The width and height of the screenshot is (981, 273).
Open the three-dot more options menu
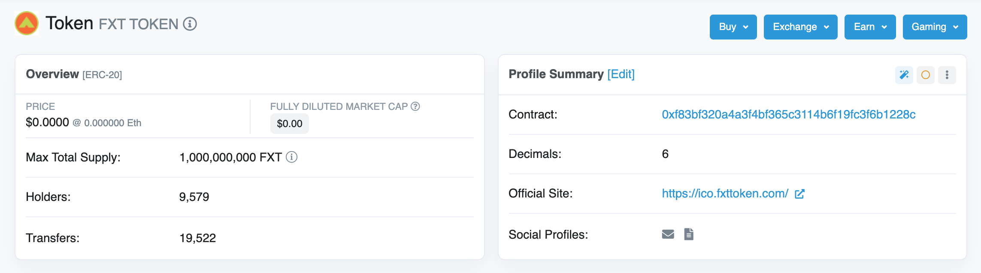point(947,75)
